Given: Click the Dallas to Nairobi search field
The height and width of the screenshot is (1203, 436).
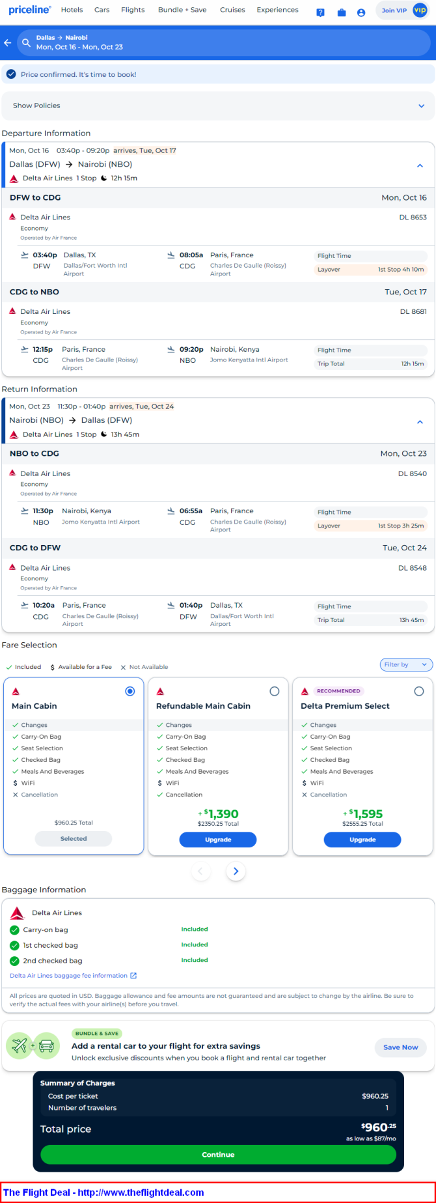Looking at the screenshot, I should (223, 43).
